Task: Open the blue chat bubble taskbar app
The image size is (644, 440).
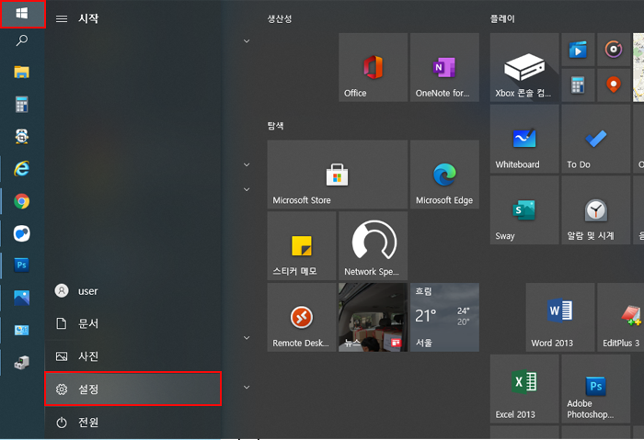Action: click(x=22, y=233)
